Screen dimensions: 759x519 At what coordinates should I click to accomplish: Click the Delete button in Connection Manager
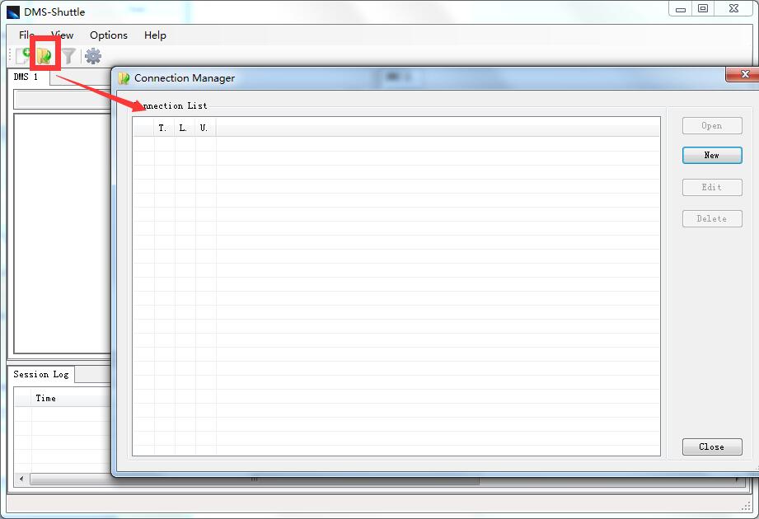712,218
